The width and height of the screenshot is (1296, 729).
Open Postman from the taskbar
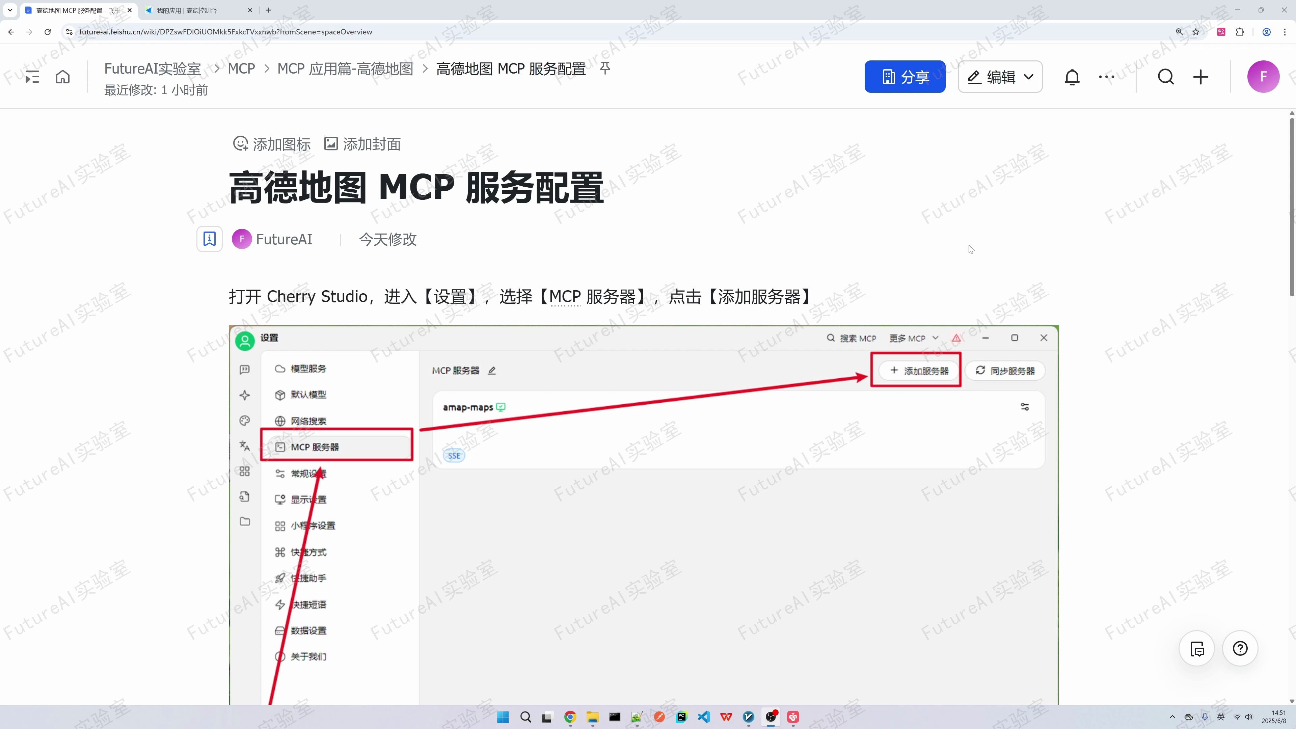(x=659, y=717)
